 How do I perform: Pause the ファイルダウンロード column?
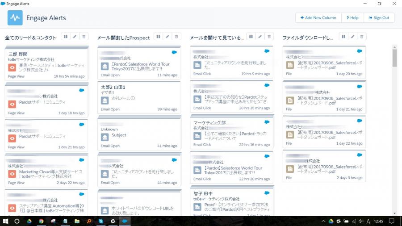tap(343, 37)
